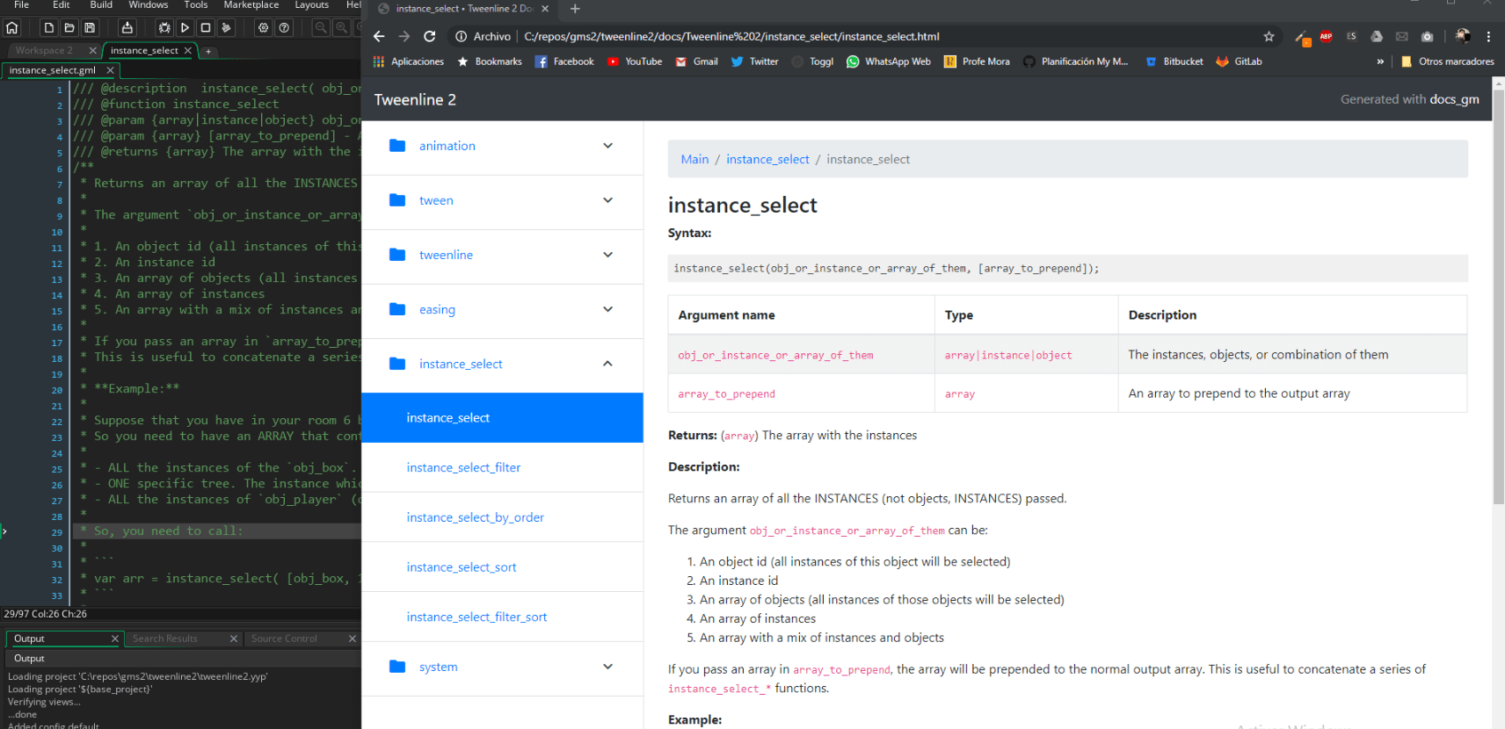The width and height of the screenshot is (1505, 729).
Task: Open the Chrome profile avatar
Action: click(1463, 36)
